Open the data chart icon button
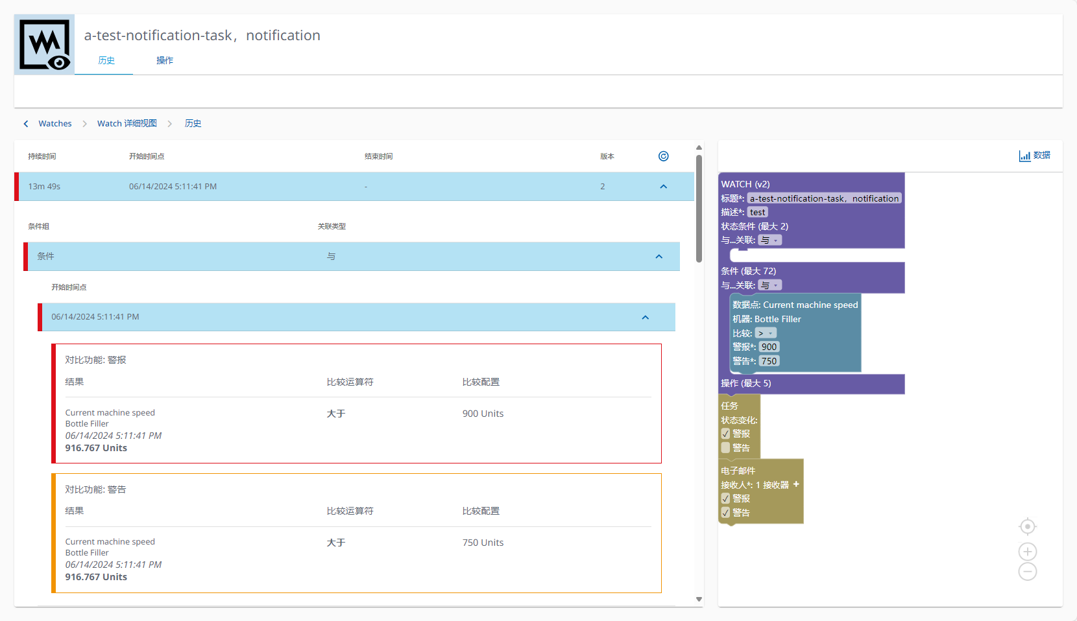Viewport: 1077px width, 621px height. pyautogui.click(x=1034, y=156)
